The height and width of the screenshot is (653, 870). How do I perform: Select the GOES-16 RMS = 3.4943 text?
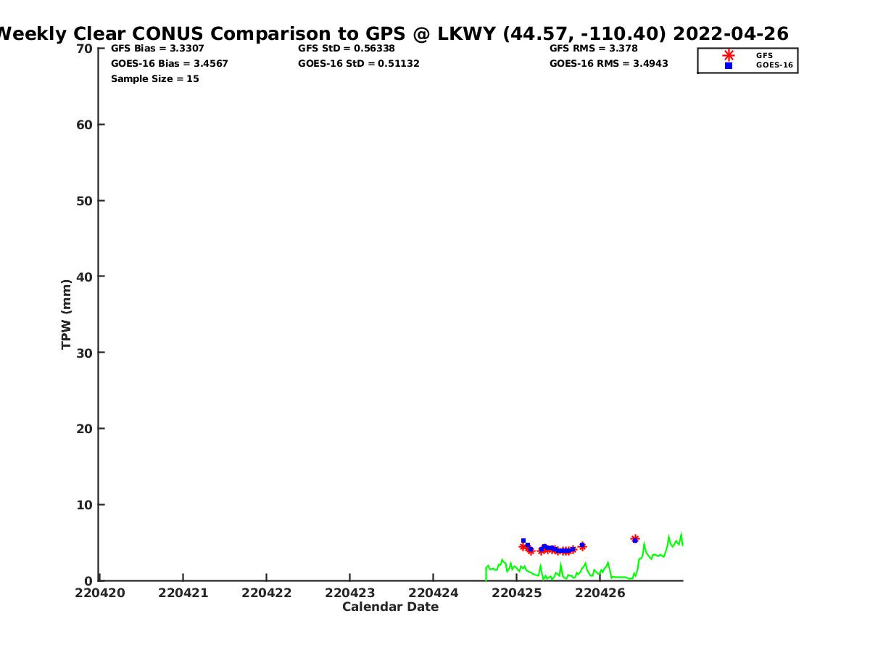[x=609, y=64]
